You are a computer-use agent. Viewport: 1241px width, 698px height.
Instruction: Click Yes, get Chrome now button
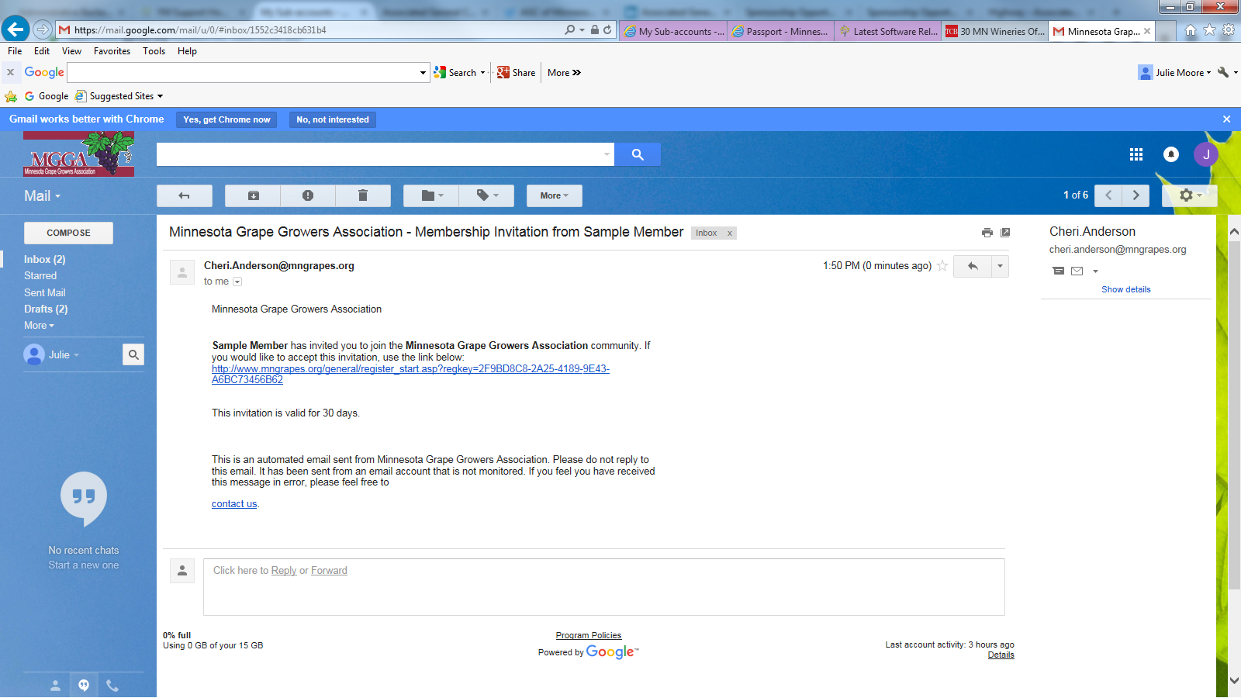226,119
